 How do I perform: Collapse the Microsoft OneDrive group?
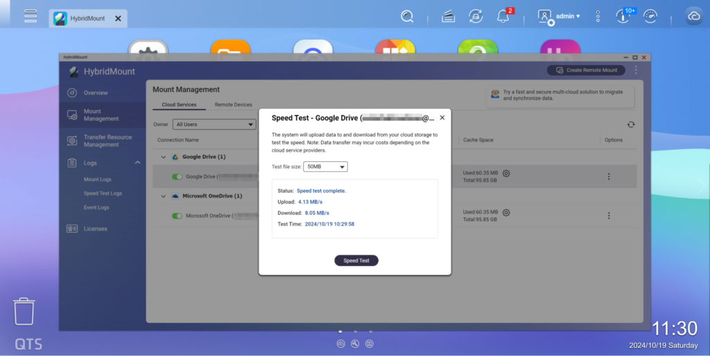tap(164, 196)
